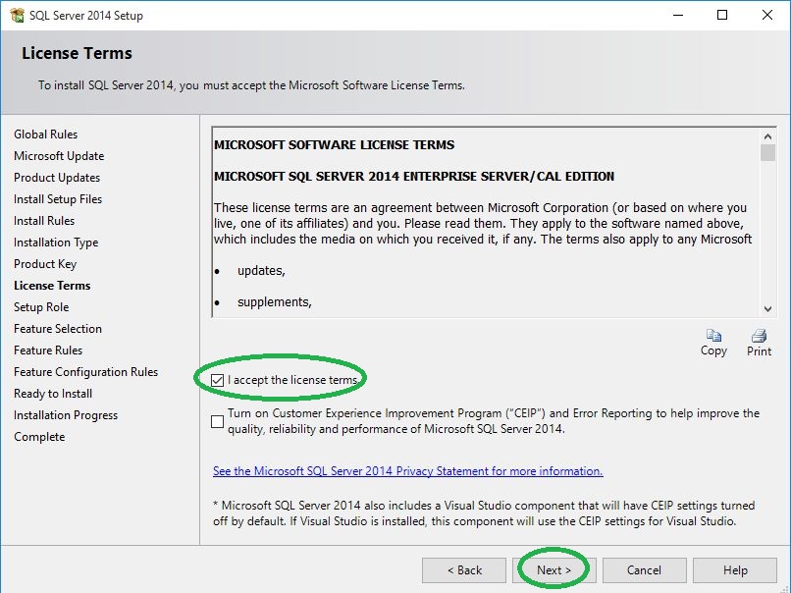Viewport: 791px width, 593px height.
Task: Select the Installation Progress step
Action: pyautogui.click(x=66, y=415)
